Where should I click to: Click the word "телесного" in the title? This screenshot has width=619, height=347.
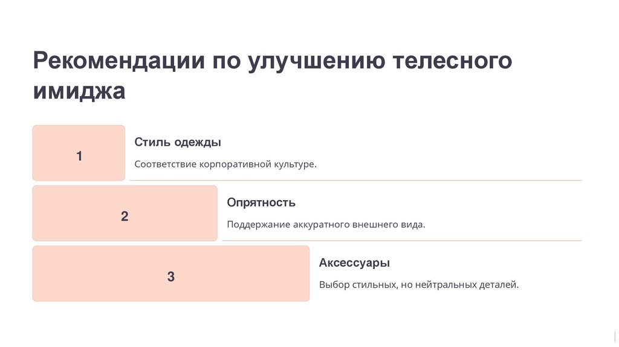click(x=453, y=63)
